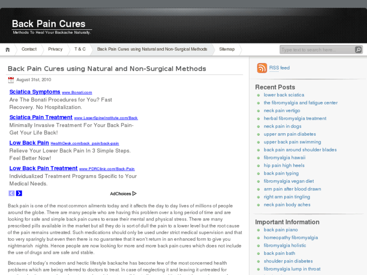Screen dimensions: 367x275
Task: Open the right arm pain tingling post
Action: (x=287, y=197)
